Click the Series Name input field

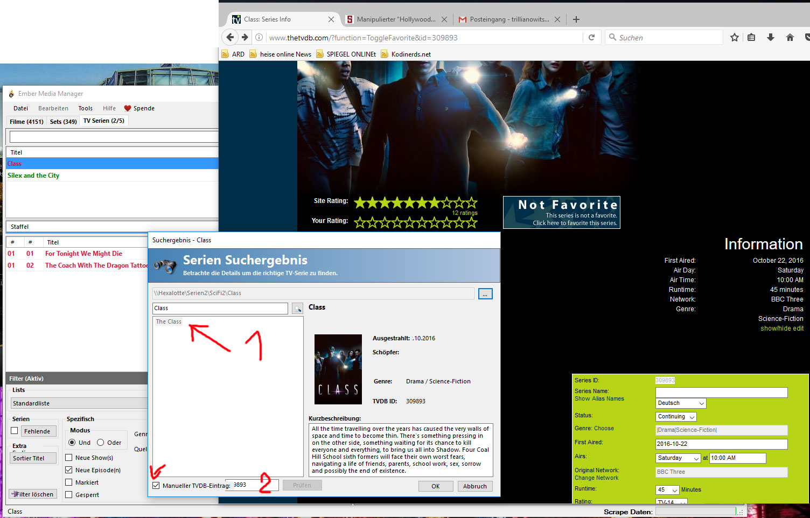click(721, 393)
